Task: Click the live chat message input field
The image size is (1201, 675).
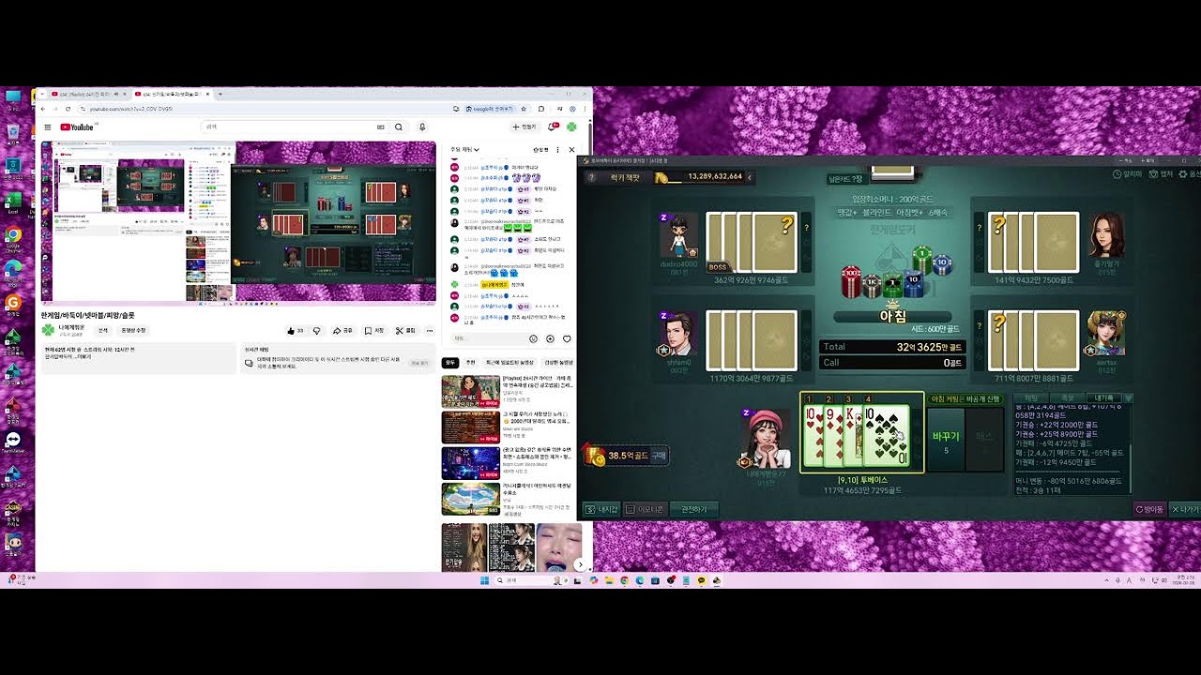Action: pyautogui.click(x=488, y=338)
